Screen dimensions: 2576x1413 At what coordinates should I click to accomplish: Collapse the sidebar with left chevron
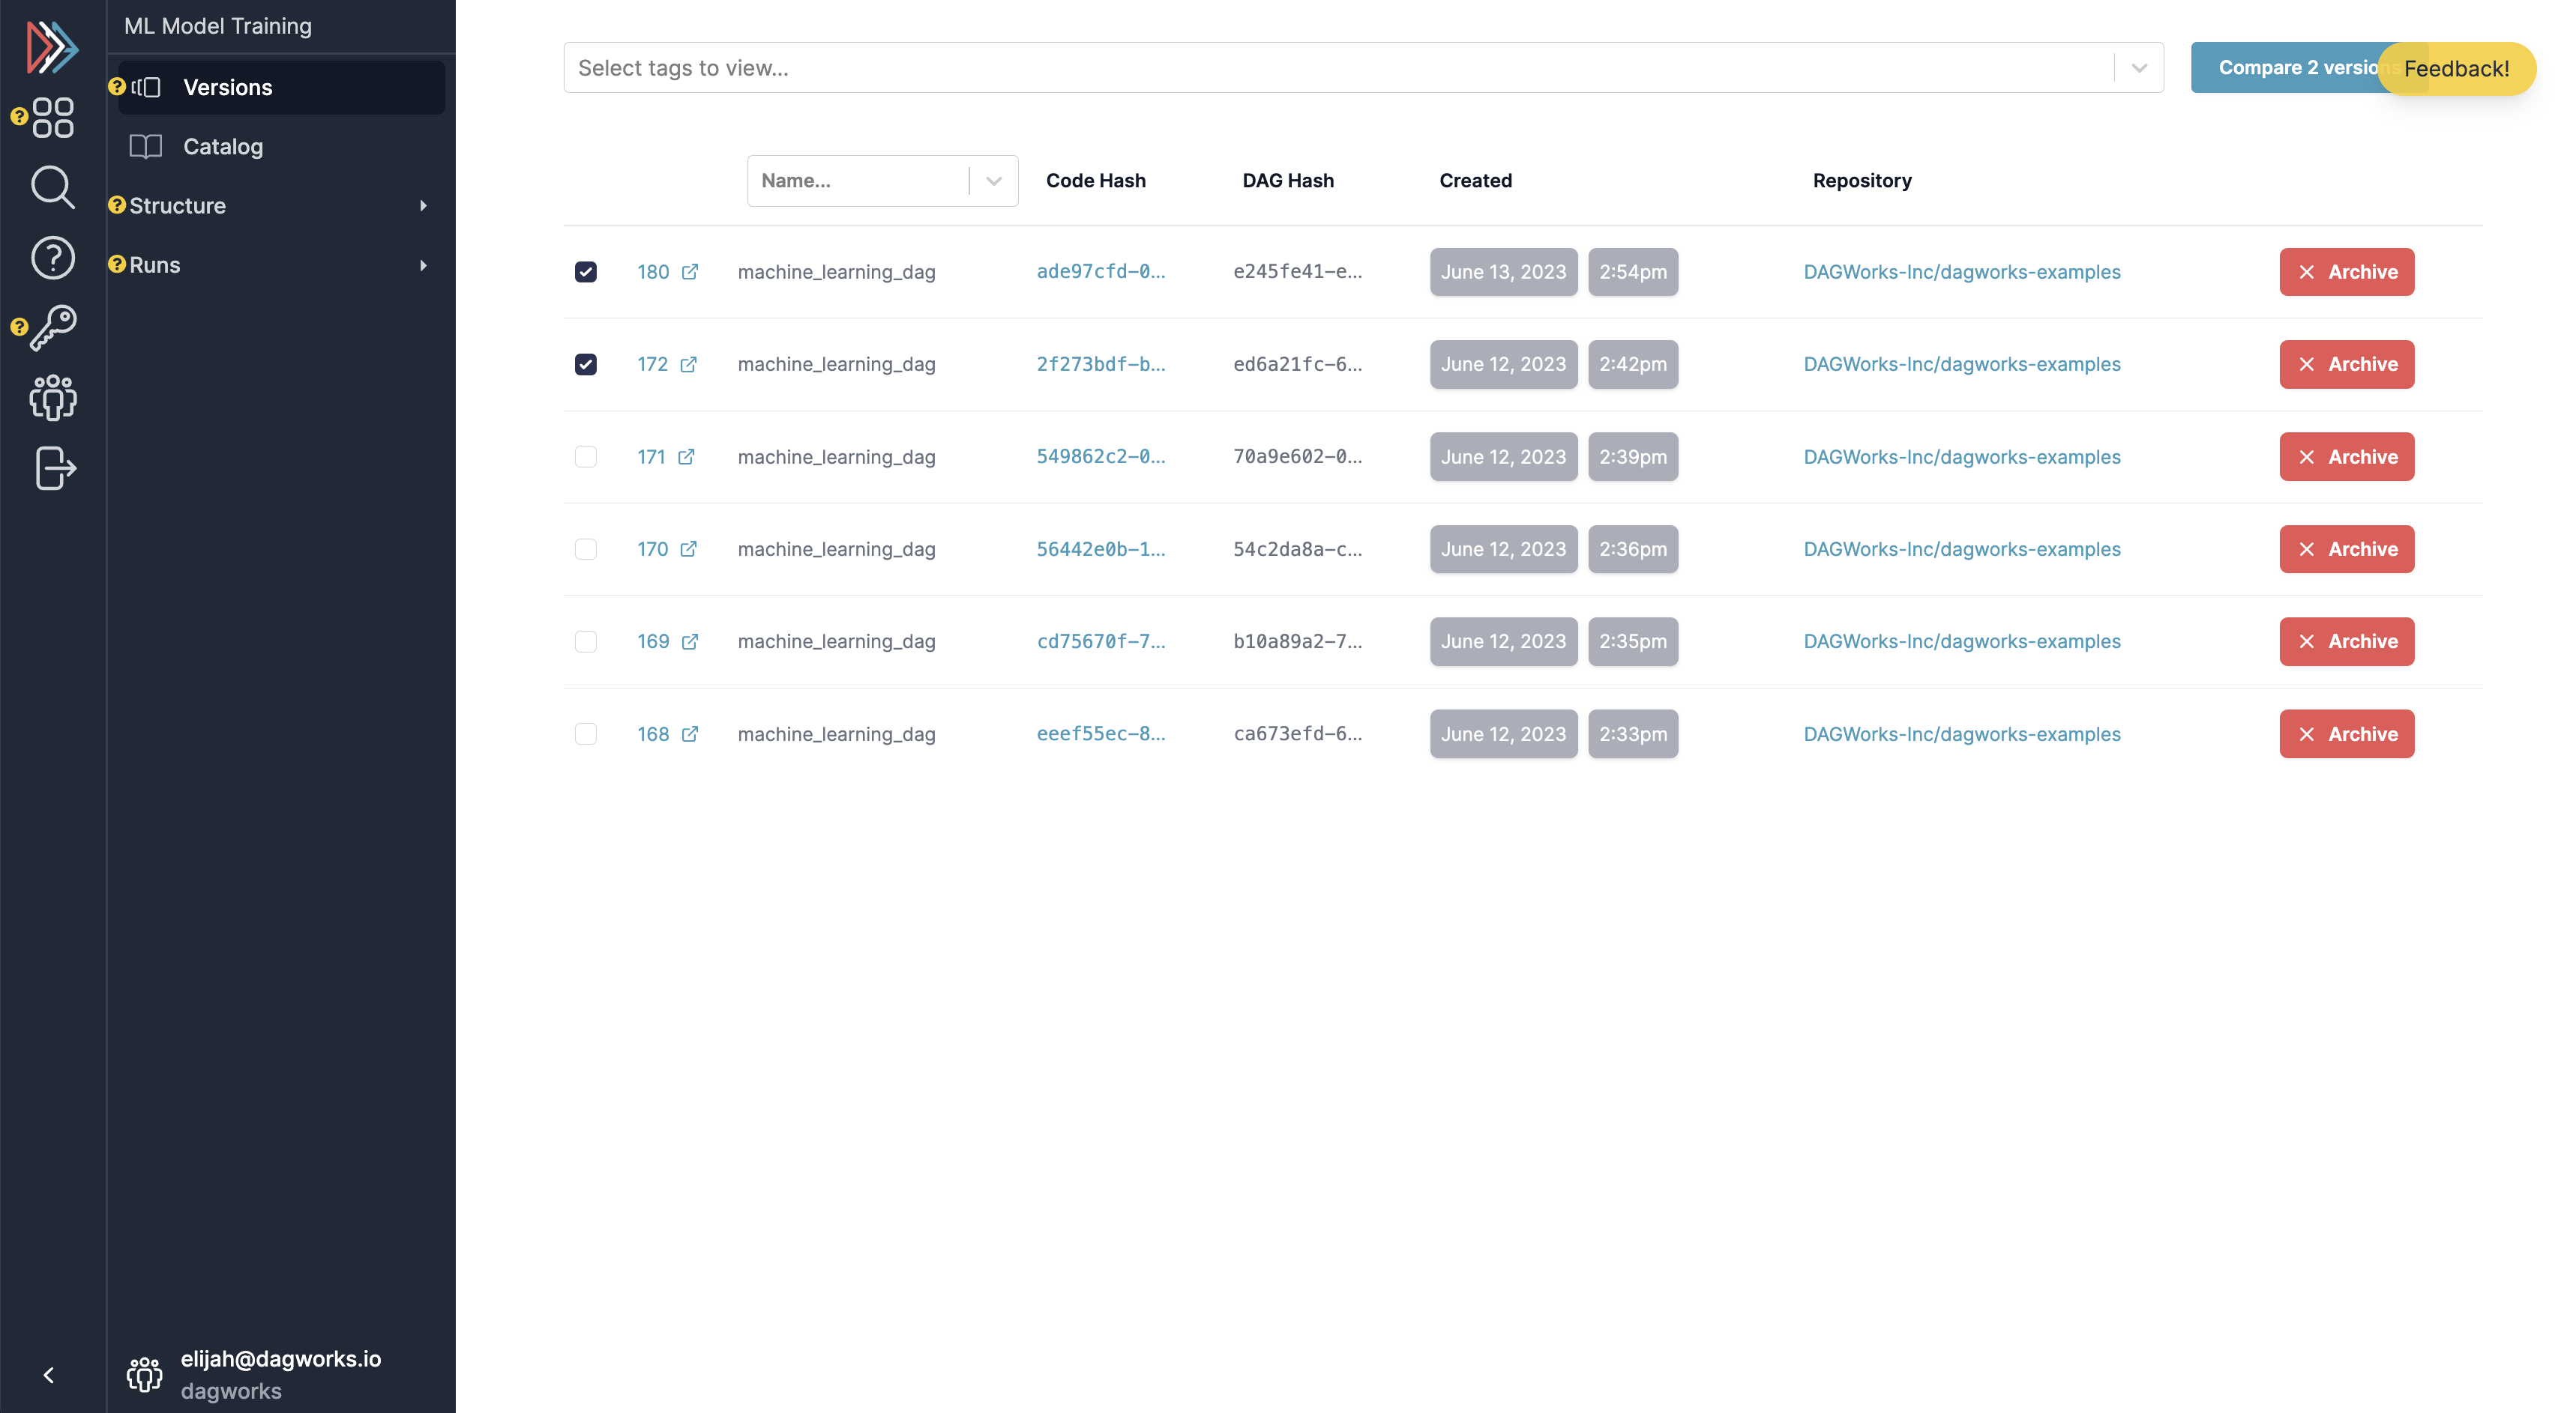[48, 1375]
